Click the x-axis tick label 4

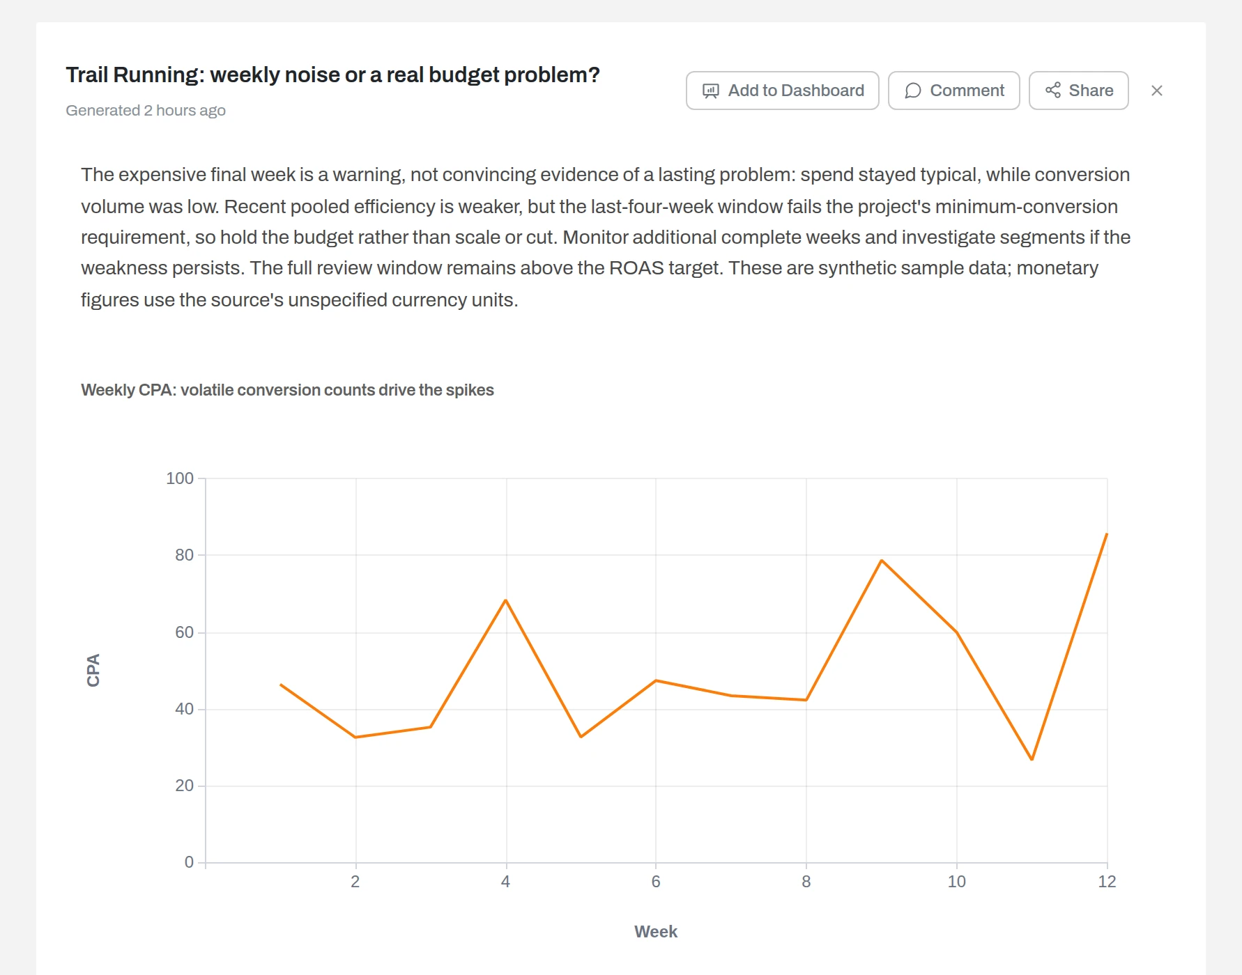tap(505, 882)
